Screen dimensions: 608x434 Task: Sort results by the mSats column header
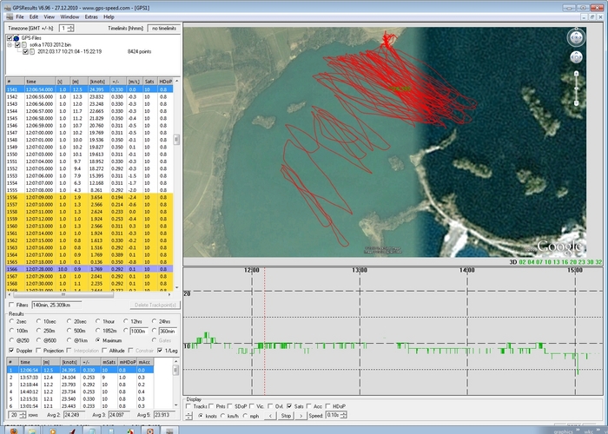[109, 362]
